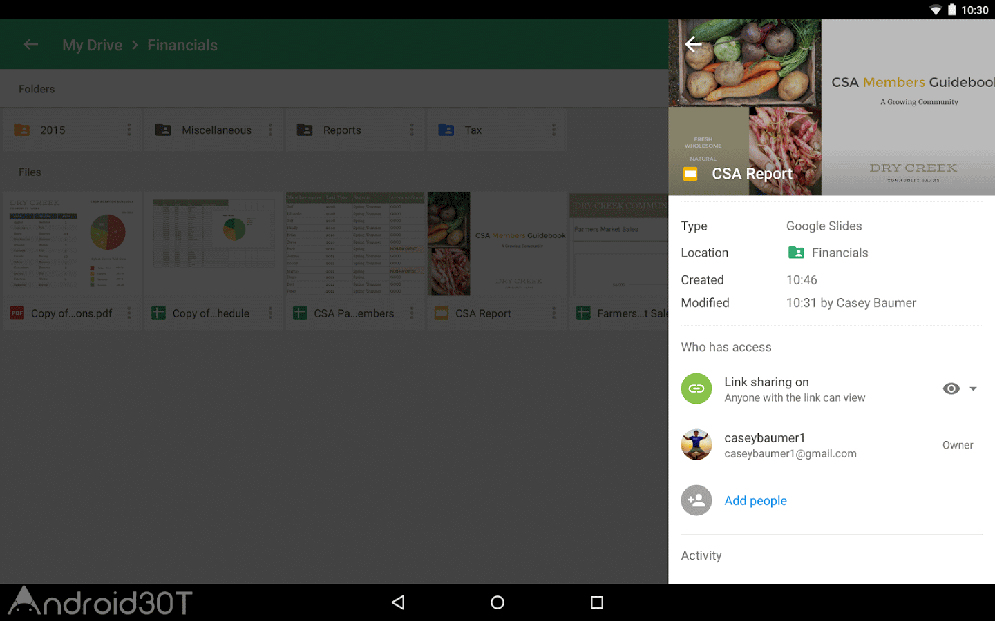Click the Created time 10:46
The width and height of the screenshot is (995, 621).
(802, 279)
